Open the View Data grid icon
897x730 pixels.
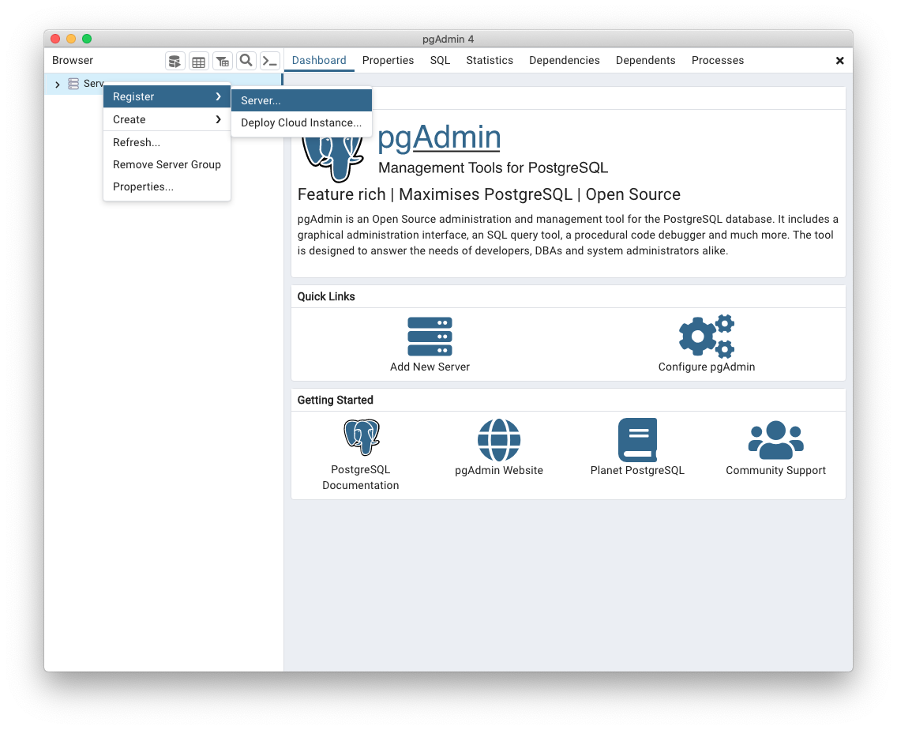coord(198,61)
